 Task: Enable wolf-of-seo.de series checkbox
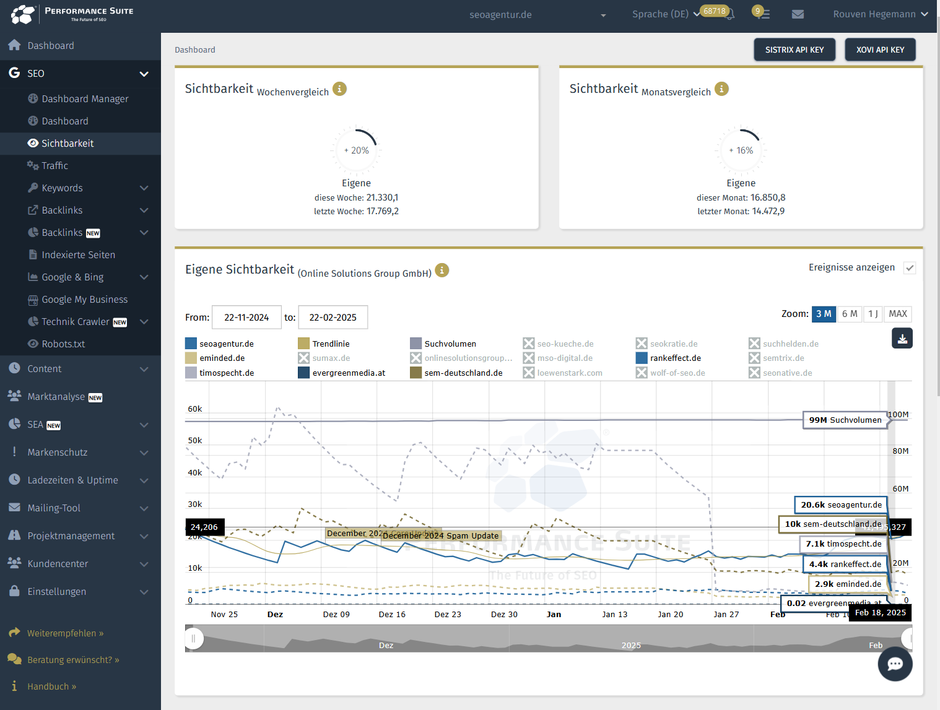[x=642, y=373]
